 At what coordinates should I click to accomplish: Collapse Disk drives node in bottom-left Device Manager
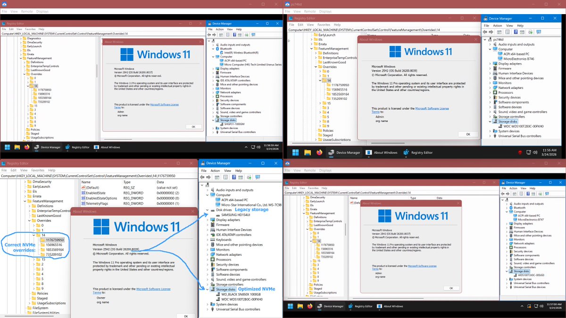coord(207,210)
